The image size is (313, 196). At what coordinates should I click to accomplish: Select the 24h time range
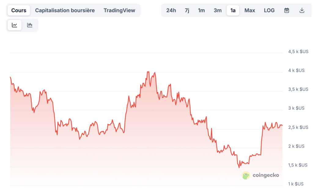coord(171,10)
